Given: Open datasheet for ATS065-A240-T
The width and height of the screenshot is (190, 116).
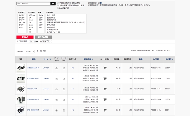Looking at the screenshot, I should point(56,79).
